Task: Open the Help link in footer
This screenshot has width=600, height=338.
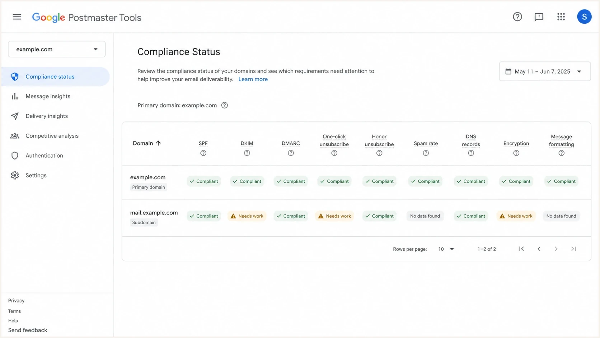Action: point(13,320)
